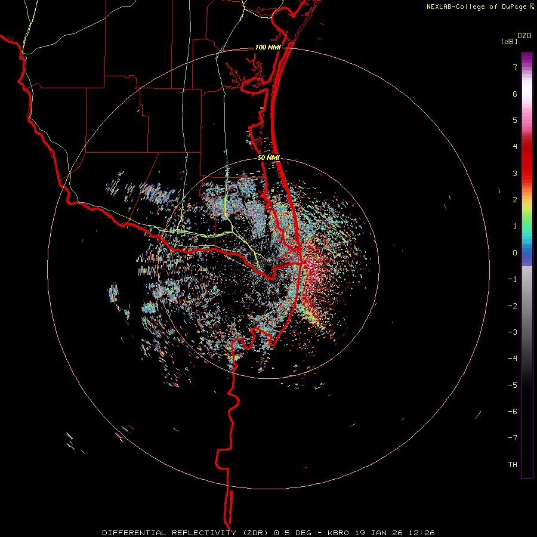The width and height of the screenshot is (537, 537).
Task: Click the (ZDR) text in caption
Action: point(255,533)
